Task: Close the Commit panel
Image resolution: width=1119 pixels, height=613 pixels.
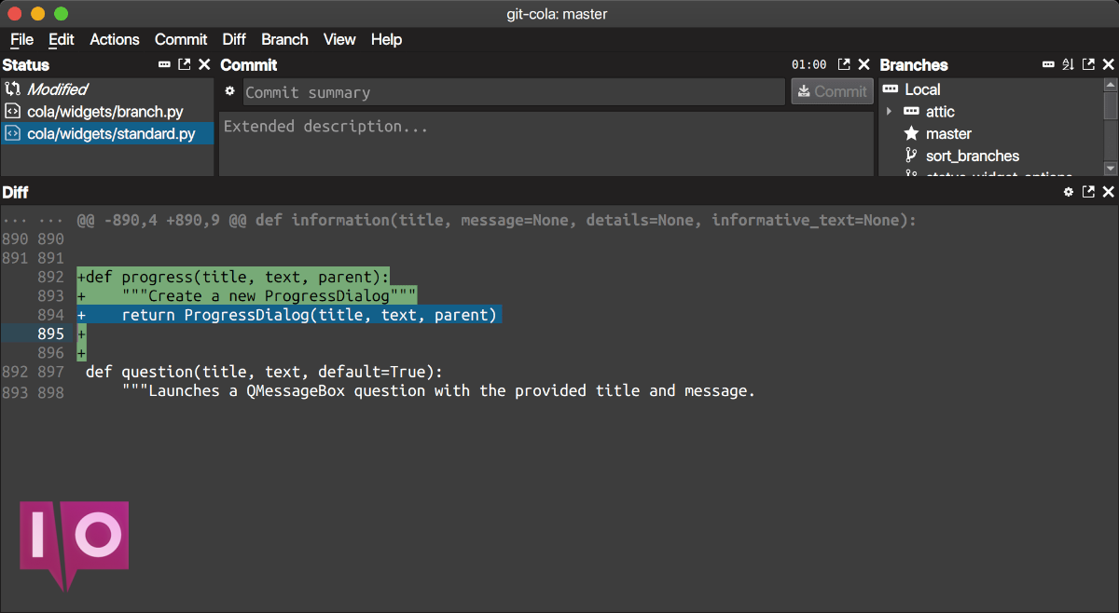Action: click(863, 64)
